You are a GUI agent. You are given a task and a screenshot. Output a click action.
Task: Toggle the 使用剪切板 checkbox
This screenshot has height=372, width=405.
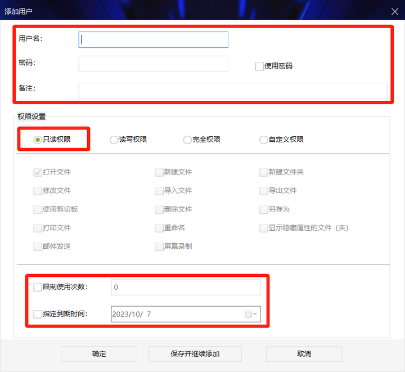coord(38,209)
